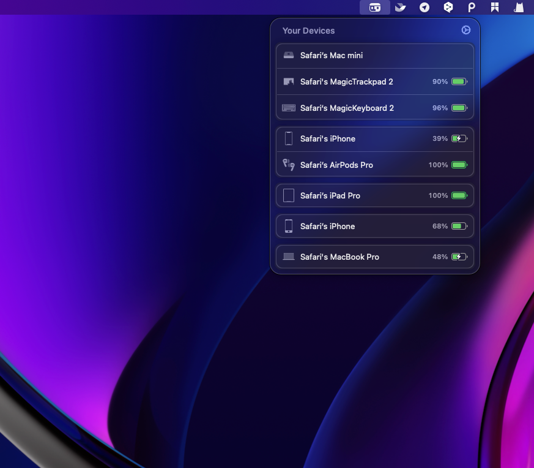Click MacBook Pro charging battery icon
Viewport: 534px width, 468px height.
point(459,257)
